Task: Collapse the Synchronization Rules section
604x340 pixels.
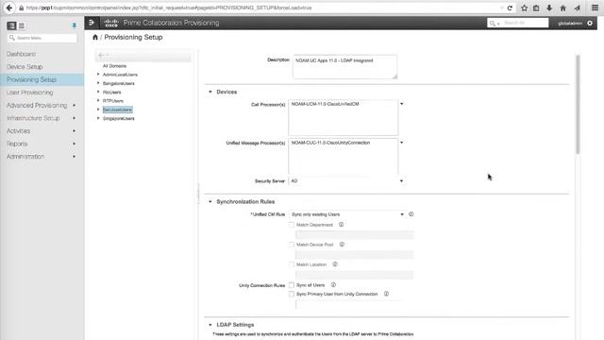Action: point(210,202)
